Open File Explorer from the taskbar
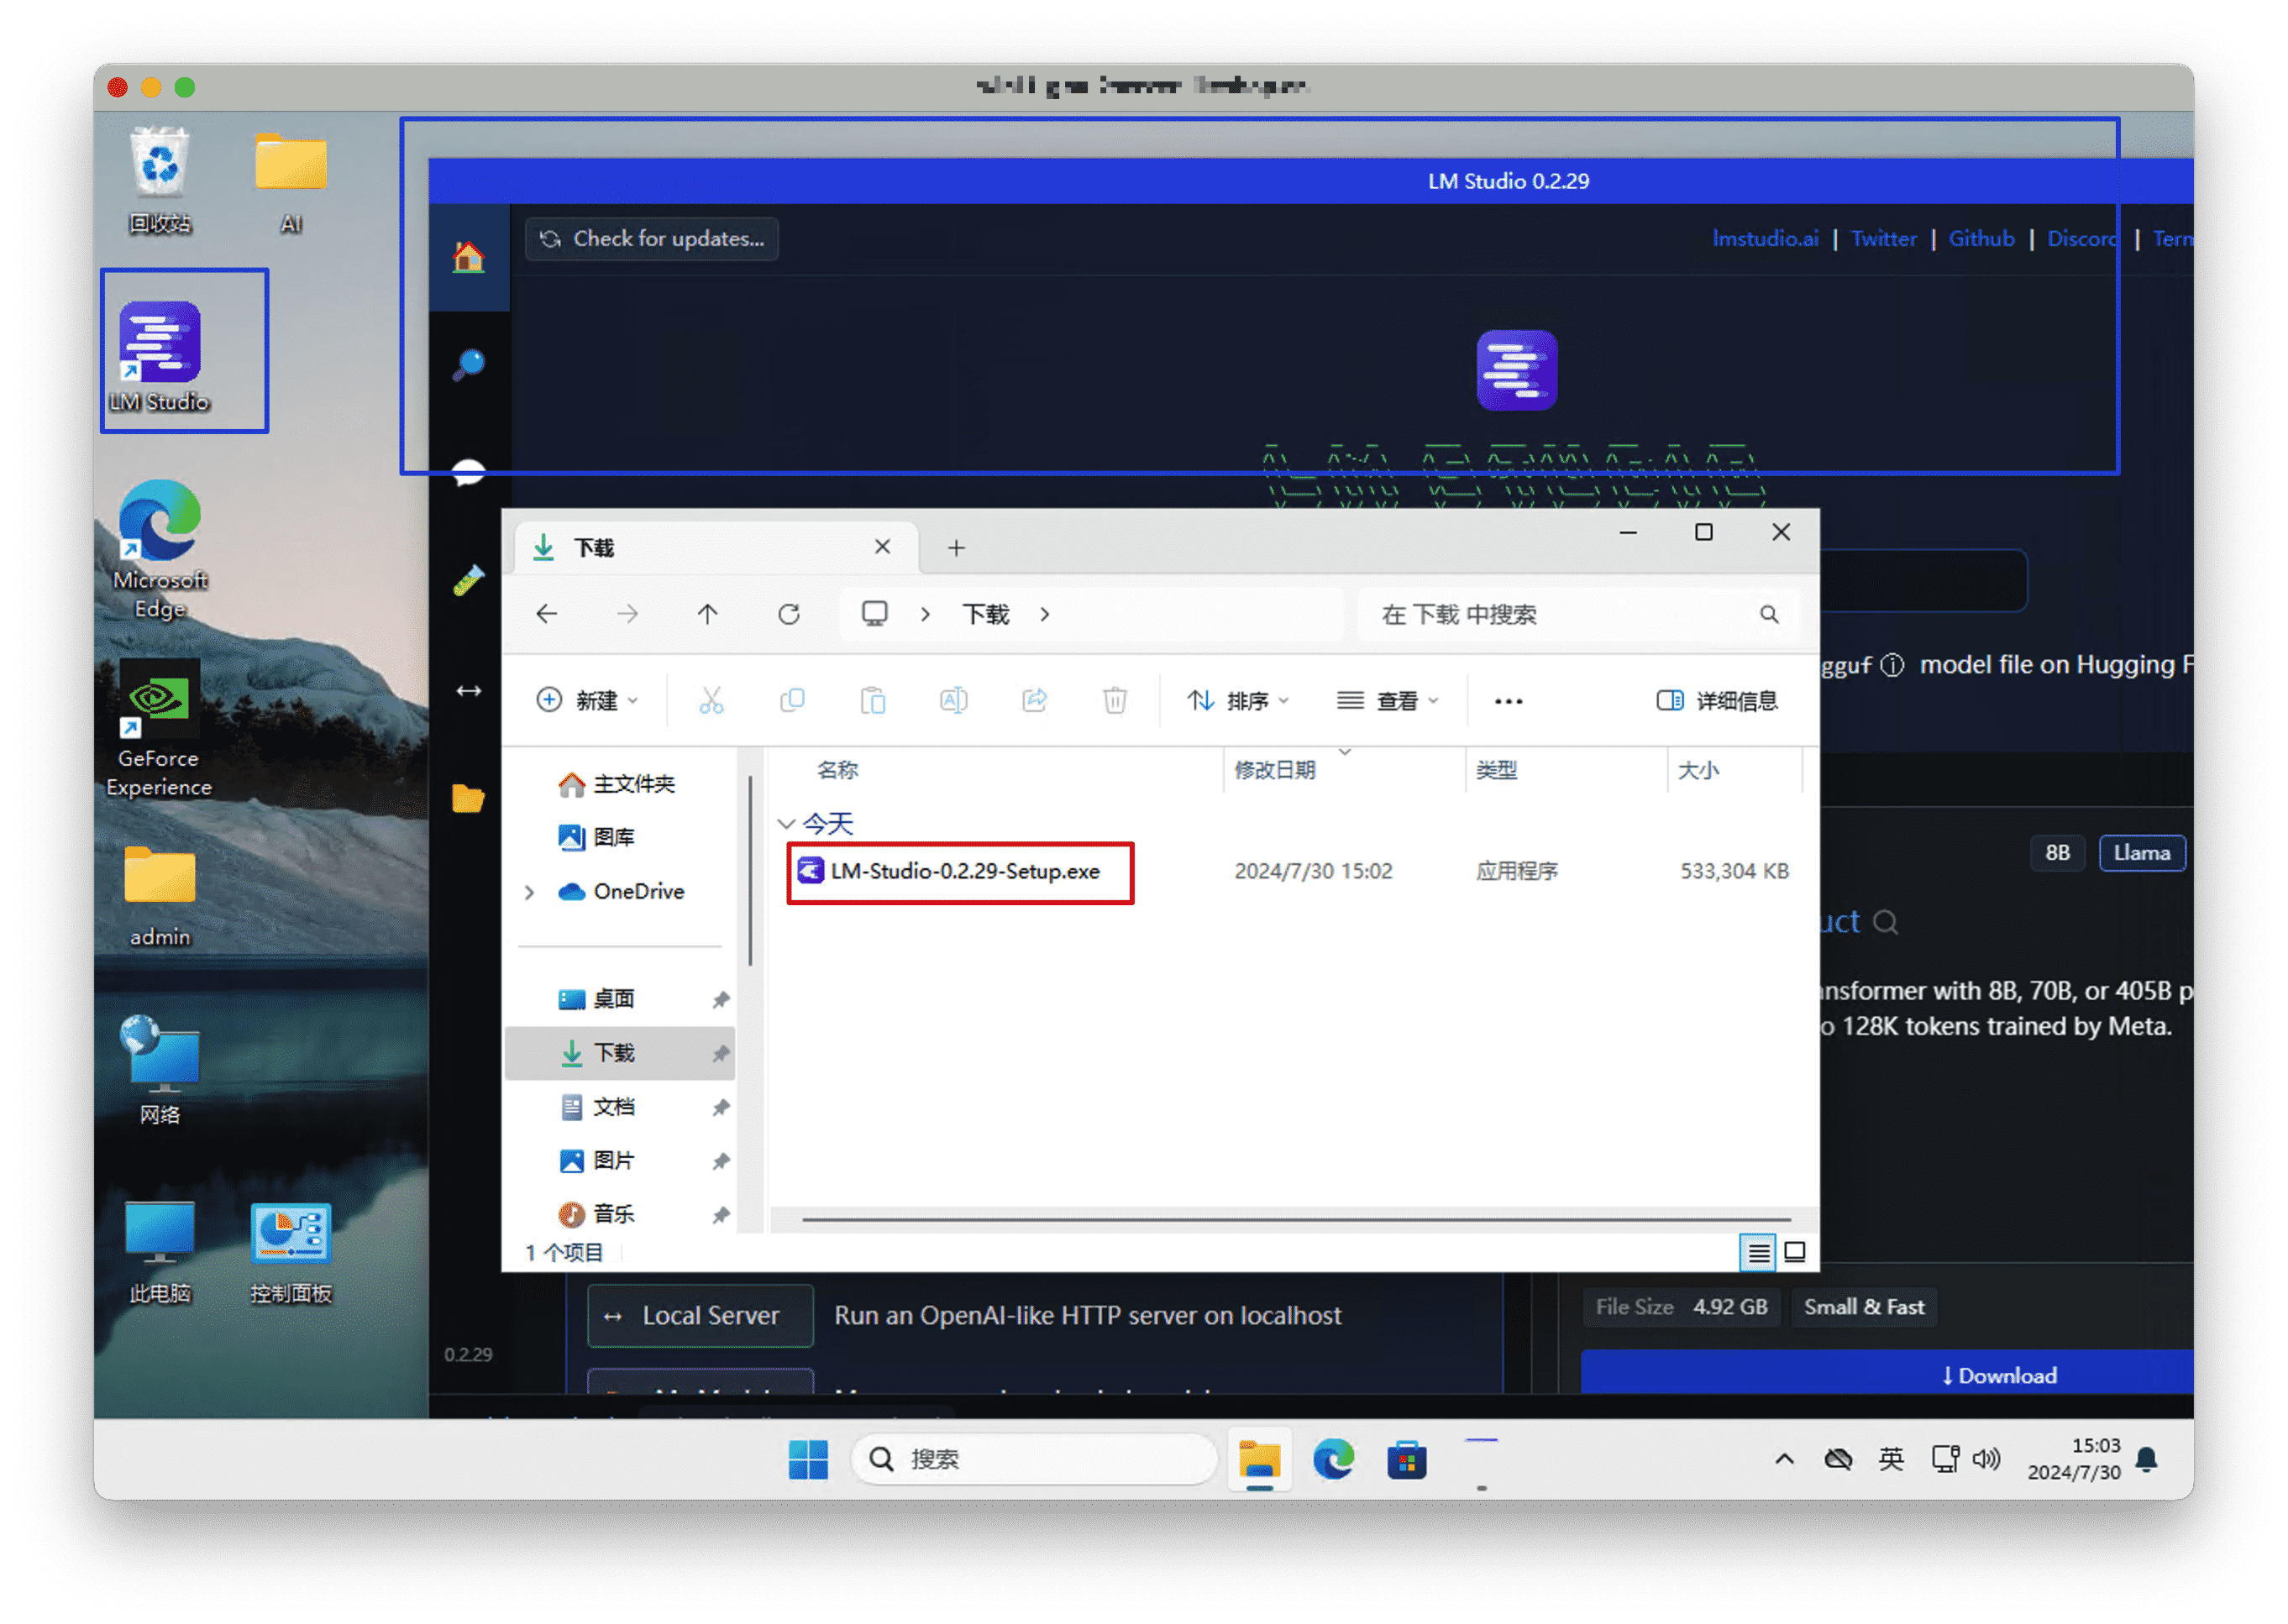Image resolution: width=2288 pixels, height=1624 pixels. click(x=1259, y=1459)
